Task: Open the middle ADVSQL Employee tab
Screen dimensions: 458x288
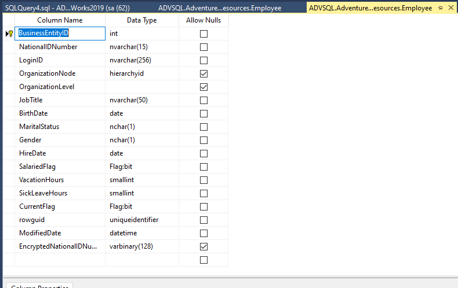Action: tap(220, 8)
